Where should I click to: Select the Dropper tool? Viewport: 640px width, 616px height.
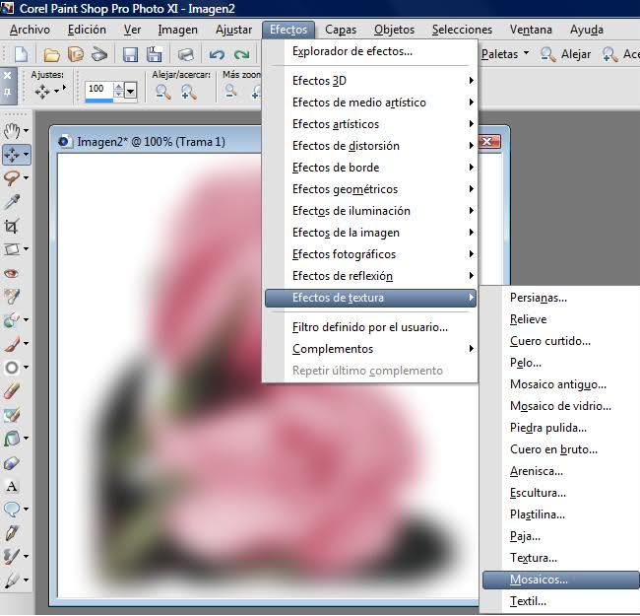[12, 202]
